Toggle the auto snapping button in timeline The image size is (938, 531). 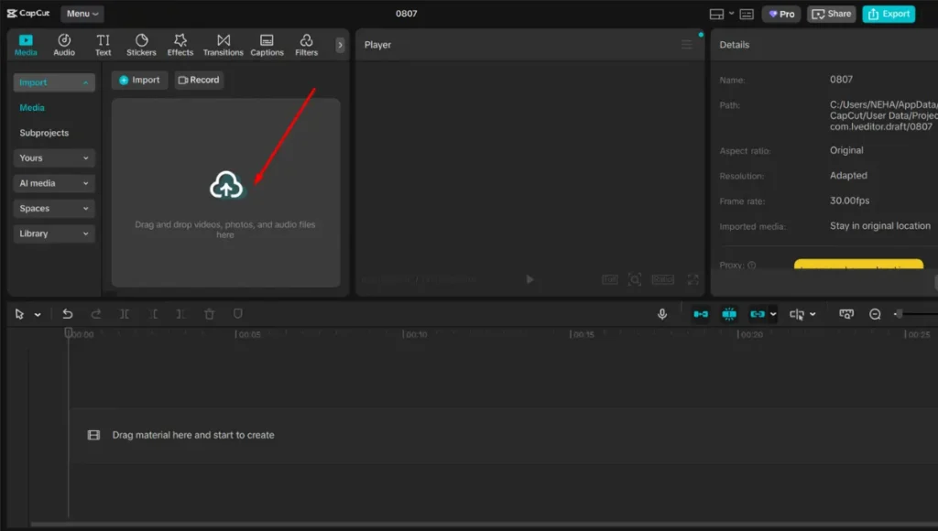click(x=729, y=314)
